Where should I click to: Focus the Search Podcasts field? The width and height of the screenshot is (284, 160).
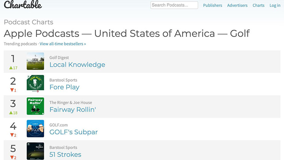pyautogui.click(x=174, y=5)
